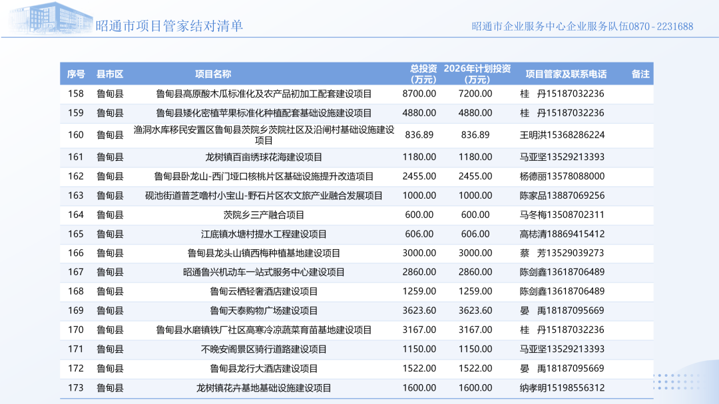Viewport: 719px width, 404px height.
Task: Click planned investment 7200.00
Action: [x=475, y=94]
